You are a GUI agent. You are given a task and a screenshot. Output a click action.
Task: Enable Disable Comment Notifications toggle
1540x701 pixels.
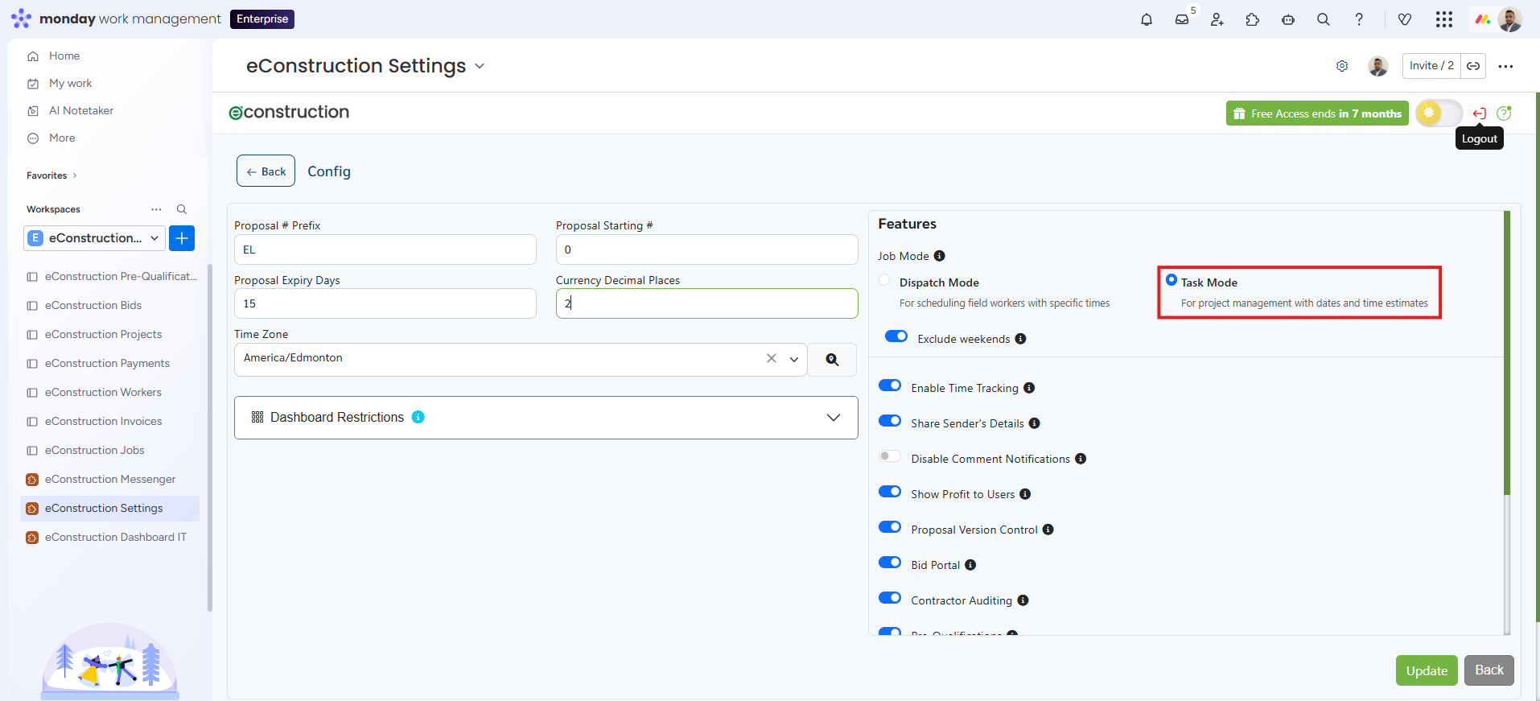[890, 456]
